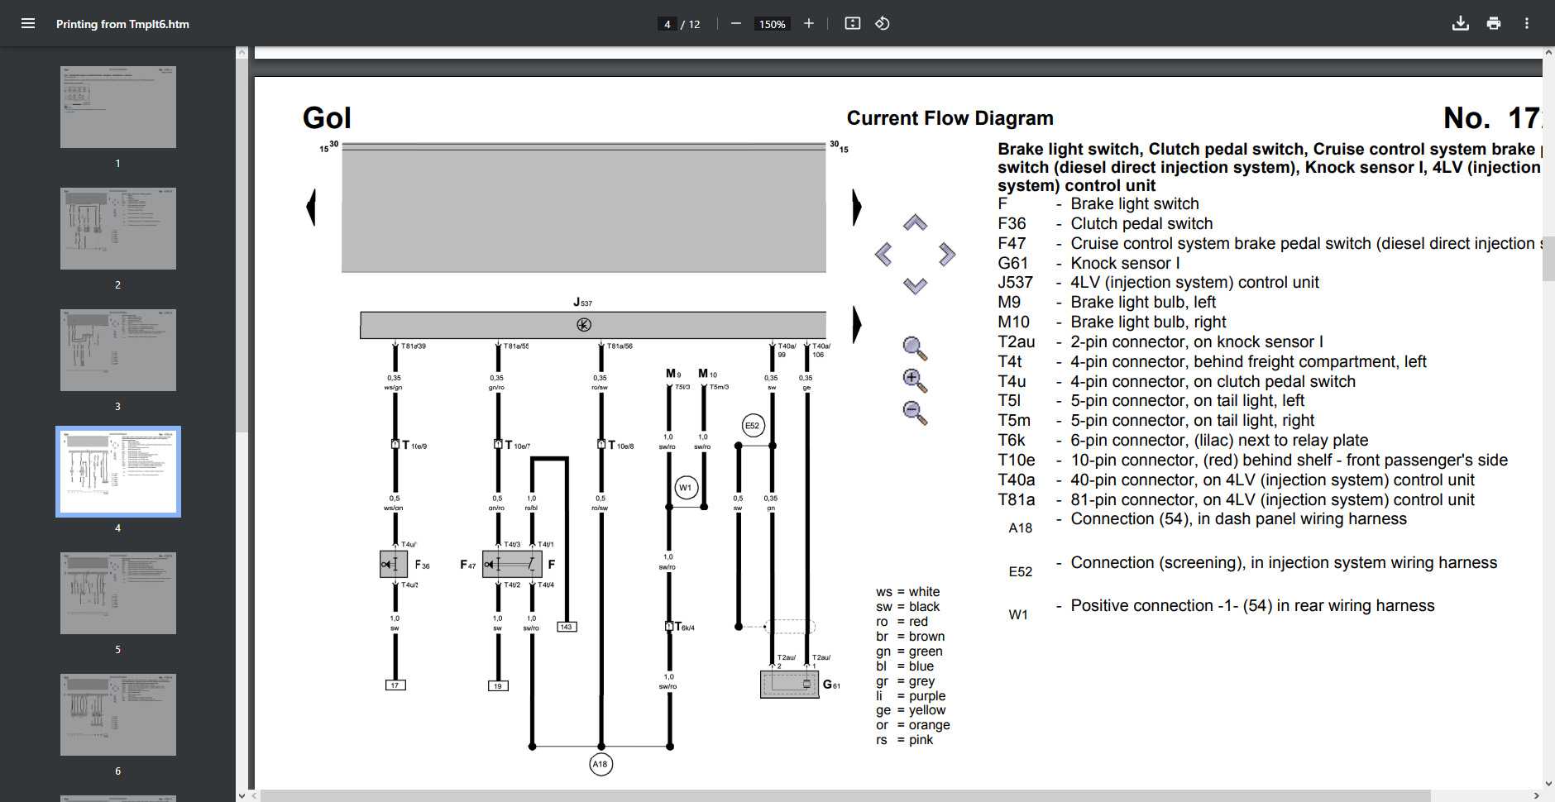The width and height of the screenshot is (1555, 802).
Task: Print the document
Action: point(1494,23)
